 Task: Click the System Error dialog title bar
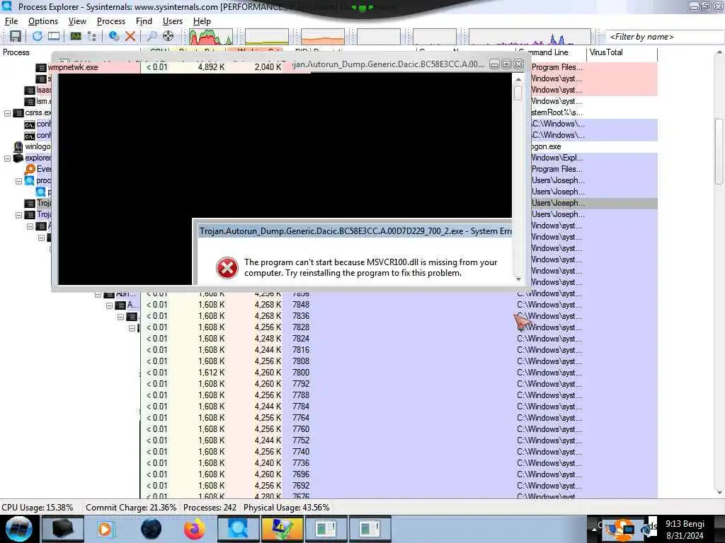[x=355, y=231]
